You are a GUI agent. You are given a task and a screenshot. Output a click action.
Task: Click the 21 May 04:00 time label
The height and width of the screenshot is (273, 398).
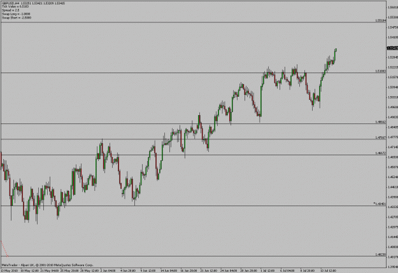[50, 270]
